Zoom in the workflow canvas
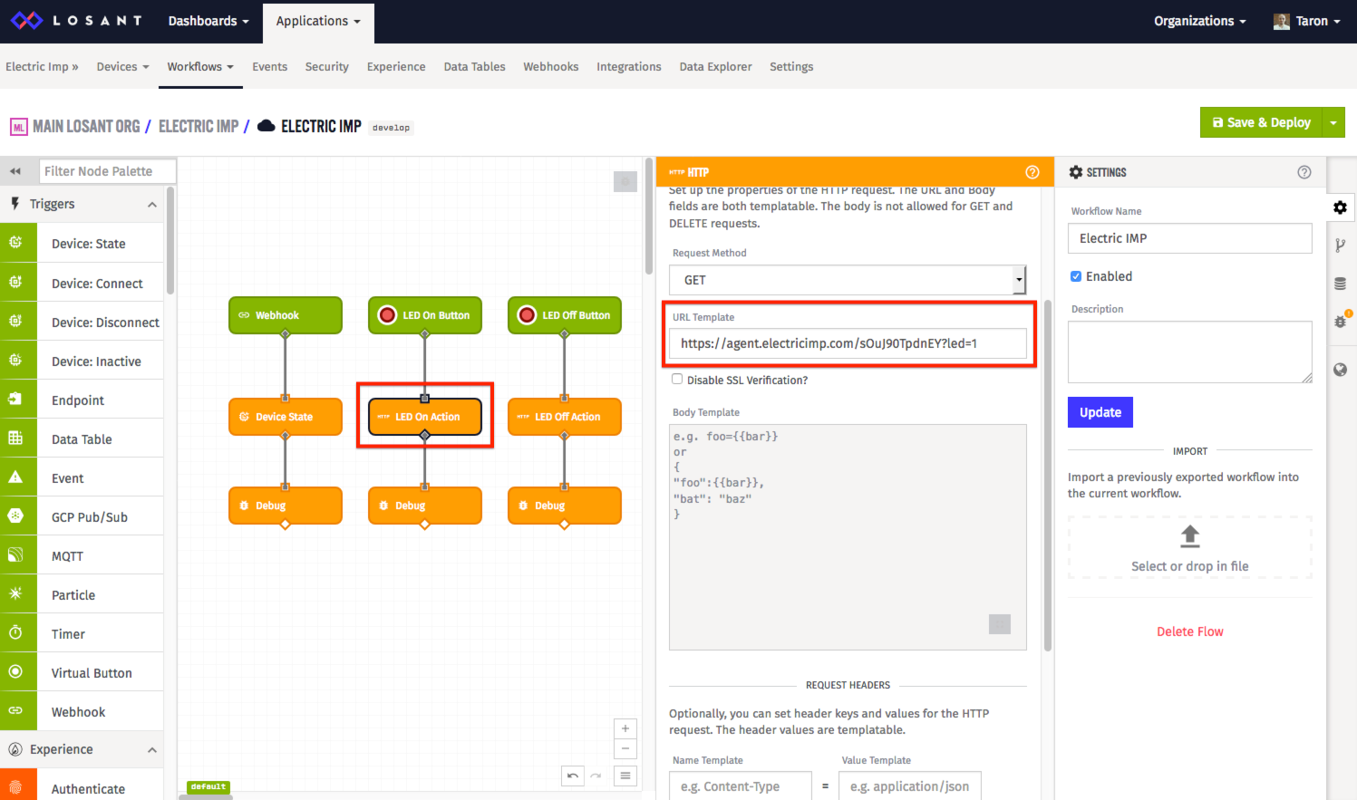The height and width of the screenshot is (800, 1357). [625, 728]
